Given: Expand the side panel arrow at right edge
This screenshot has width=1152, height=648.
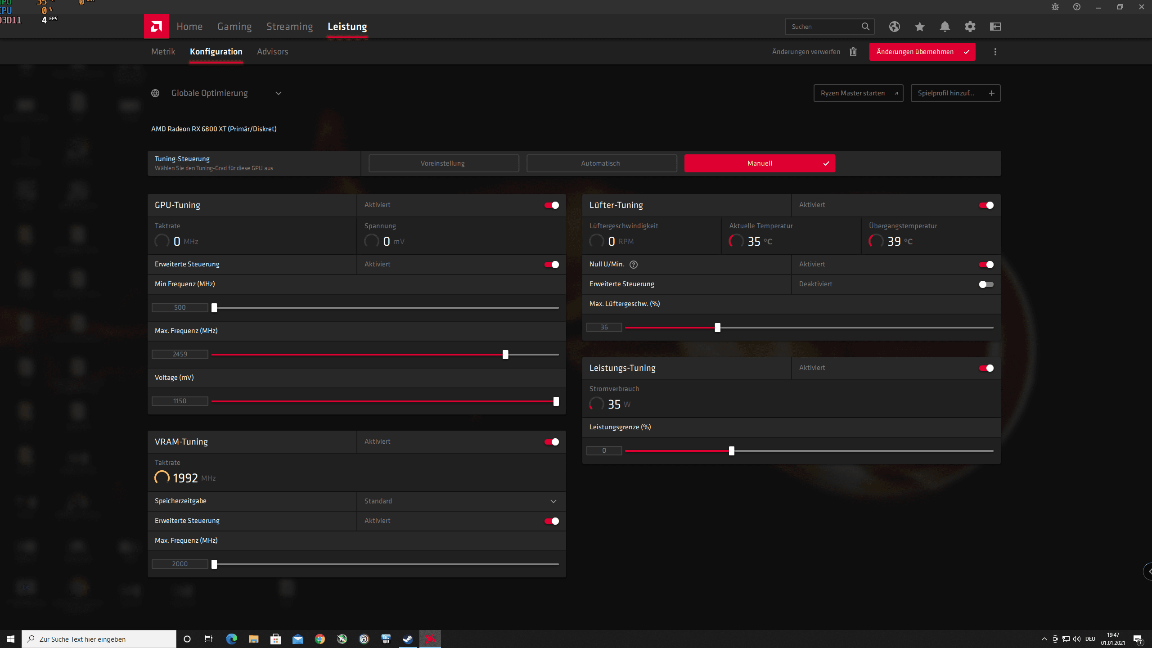Looking at the screenshot, I should 1148,571.
